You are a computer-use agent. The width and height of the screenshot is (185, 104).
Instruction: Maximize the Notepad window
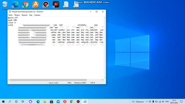tap(97, 12)
